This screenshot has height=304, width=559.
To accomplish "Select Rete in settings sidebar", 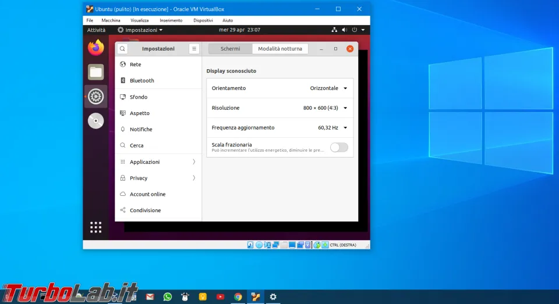I will pyautogui.click(x=158, y=65).
